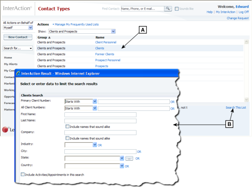The height and width of the screenshot is (188, 252).
Task: Click scroll up arrow of contact types list
Action: (247, 42)
